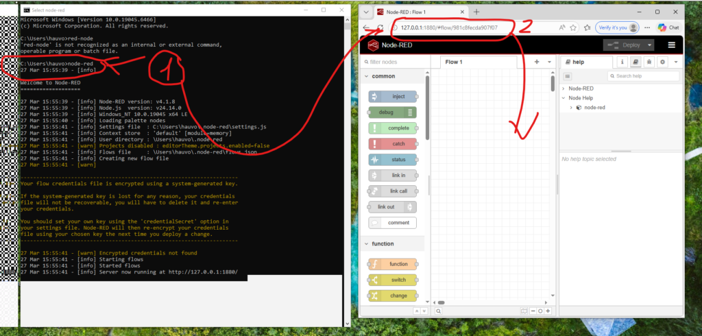Open the flow tabs list dropdown

click(549, 62)
